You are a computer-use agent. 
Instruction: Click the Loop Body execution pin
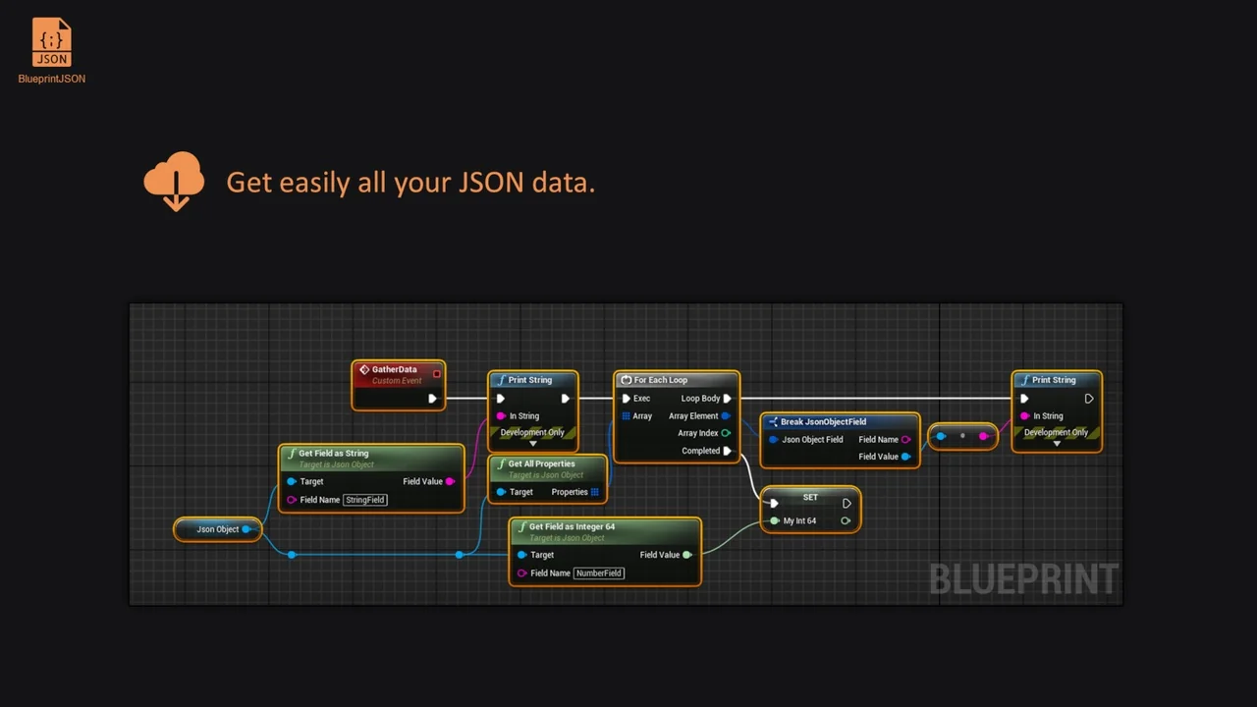tap(727, 398)
